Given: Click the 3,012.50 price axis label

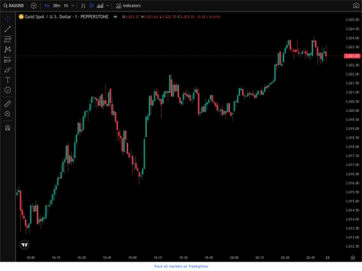Looking at the screenshot, I should click(x=353, y=246).
